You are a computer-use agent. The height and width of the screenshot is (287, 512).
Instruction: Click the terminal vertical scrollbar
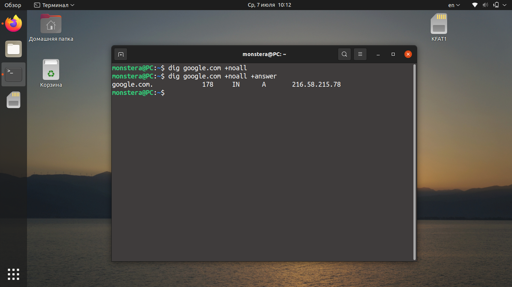pyautogui.click(x=414, y=162)
